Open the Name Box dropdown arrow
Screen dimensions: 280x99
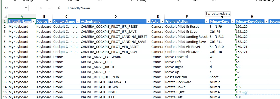[26, 8]
